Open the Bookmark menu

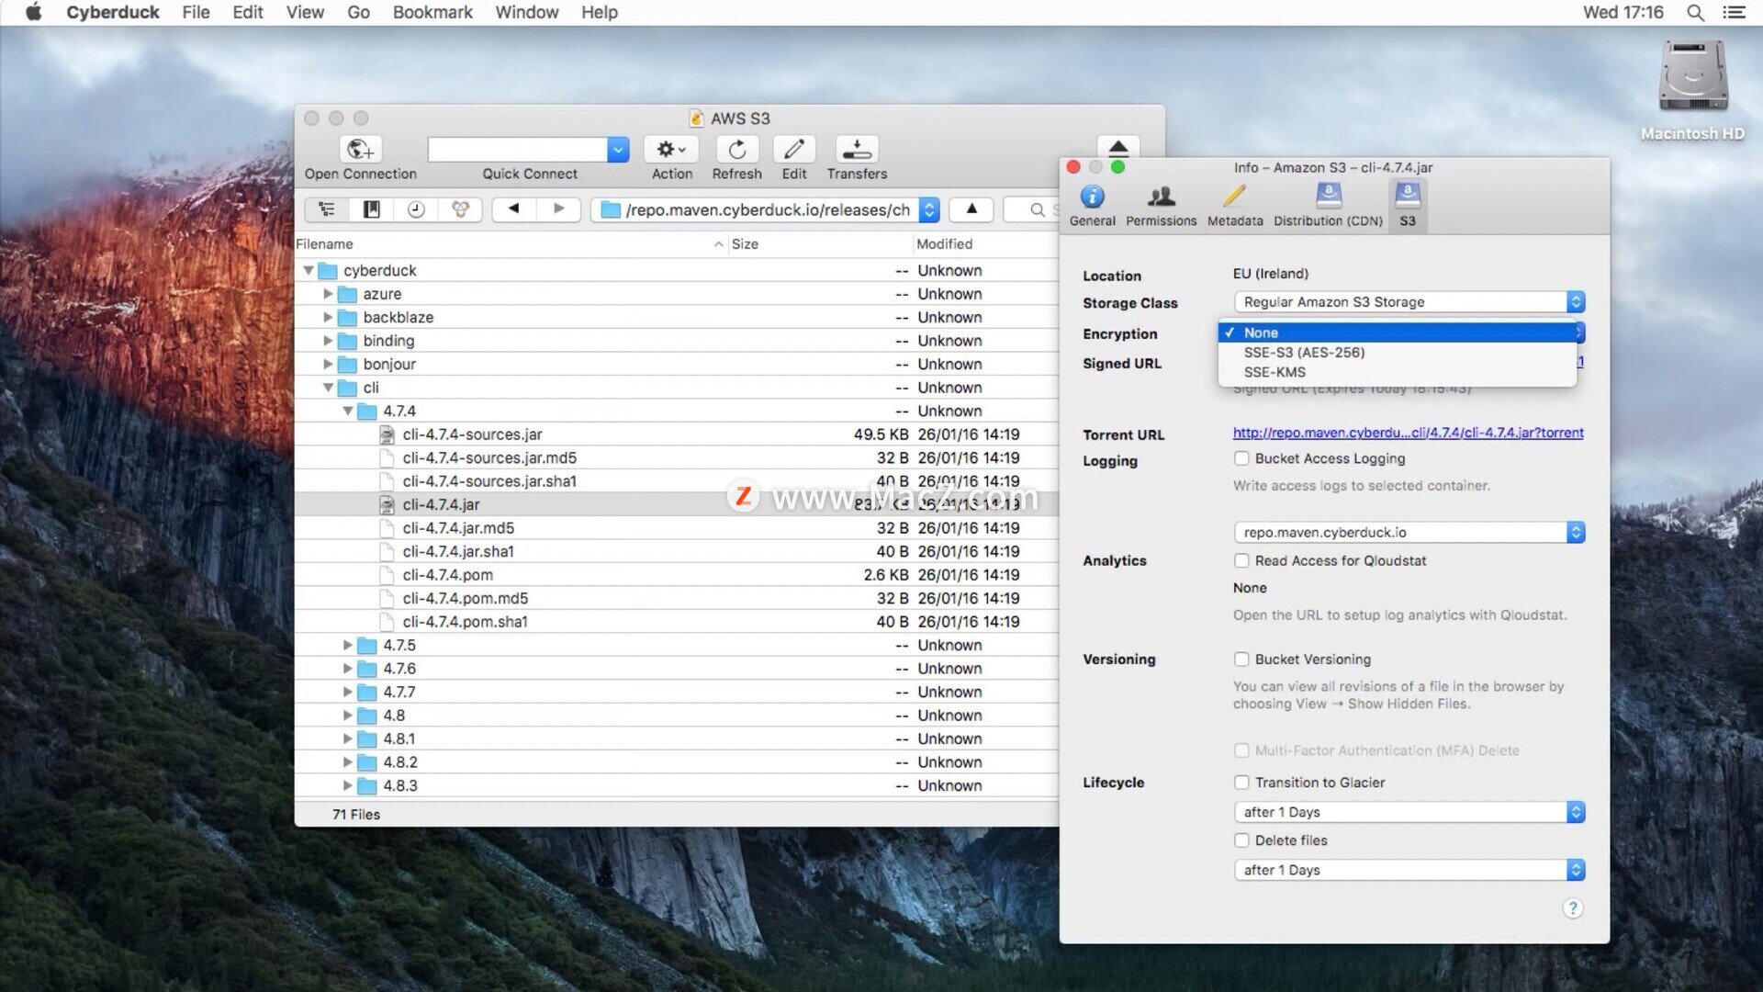pyautogui.click(x=432, y=12)
